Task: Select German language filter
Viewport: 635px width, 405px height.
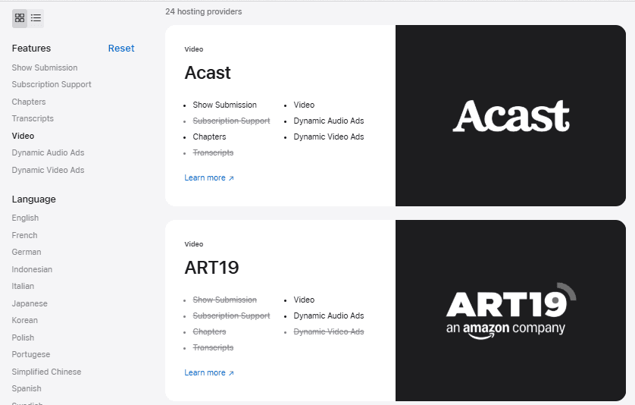Action: pyautogui.click(x=27, y=252)
